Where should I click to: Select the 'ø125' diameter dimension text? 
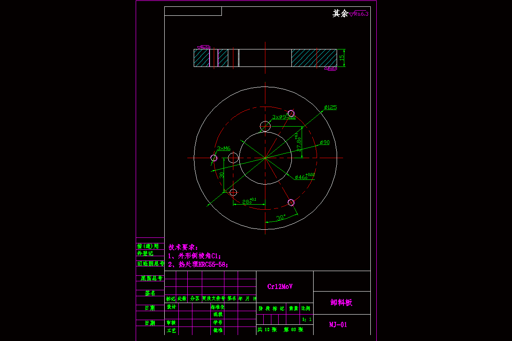pos(331,107)
